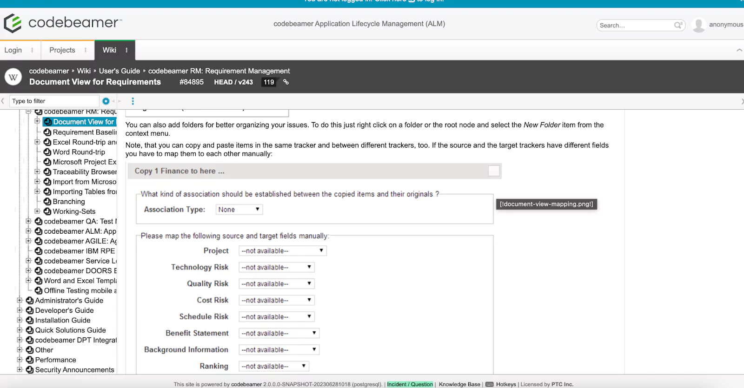This screenshot has width=744, height=388.
Task: Collapse left tree panel arrow
Action: pyautogui.click(x=3, y=101)
